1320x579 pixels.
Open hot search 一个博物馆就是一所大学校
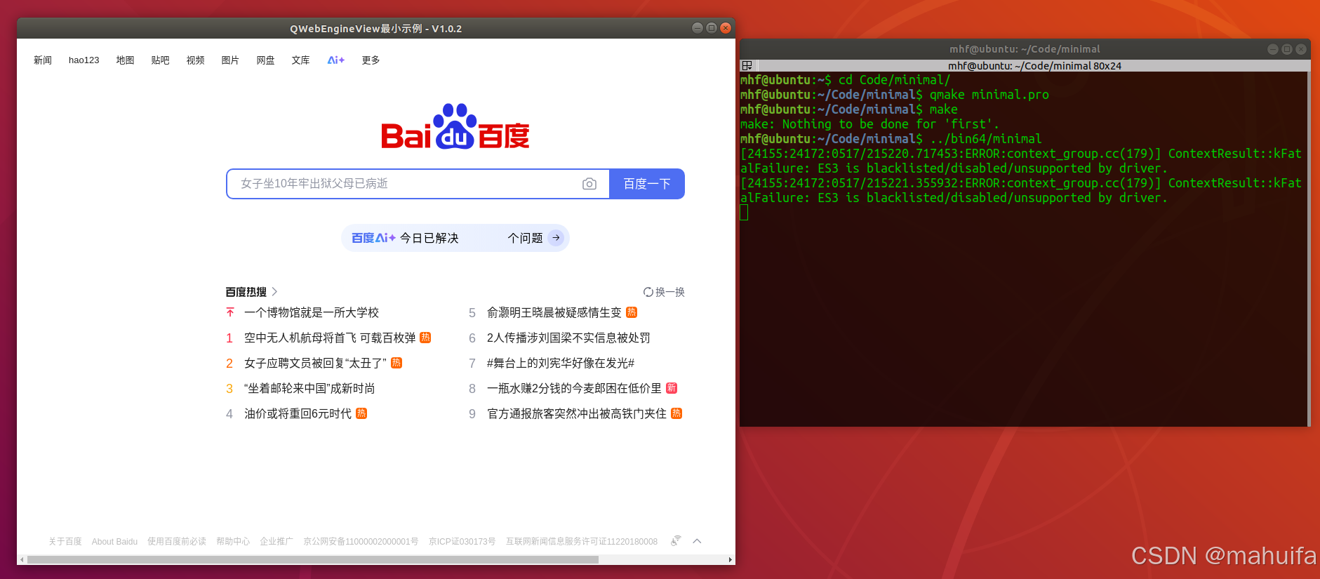(312, 312)
